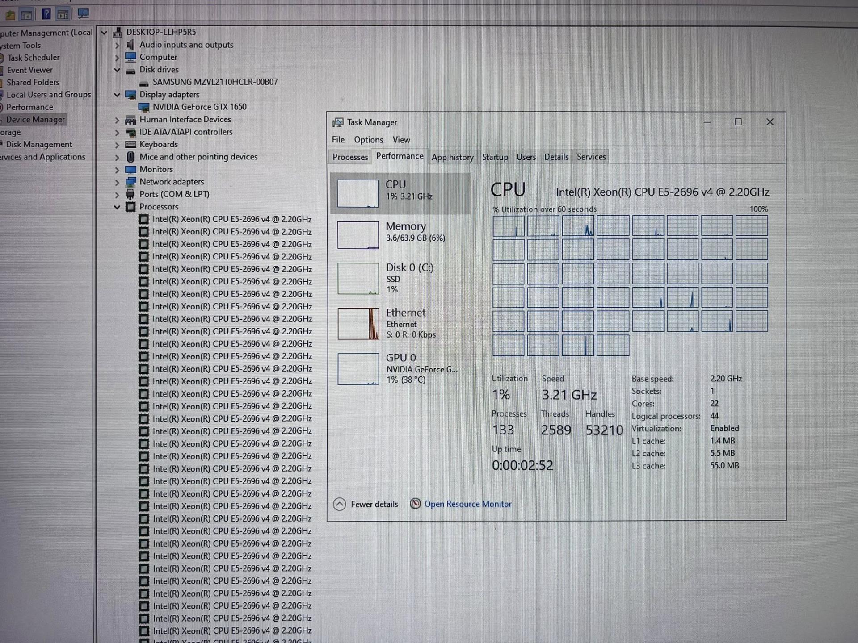The height and width of the screenshot is (643, 858).
Task: Collapse the Processors tree node
Action: (117, 207)
